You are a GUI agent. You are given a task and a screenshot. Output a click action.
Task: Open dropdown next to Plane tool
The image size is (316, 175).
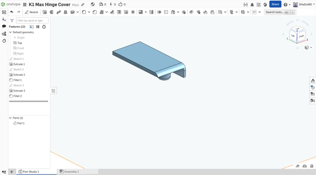[x=225, y=12]
